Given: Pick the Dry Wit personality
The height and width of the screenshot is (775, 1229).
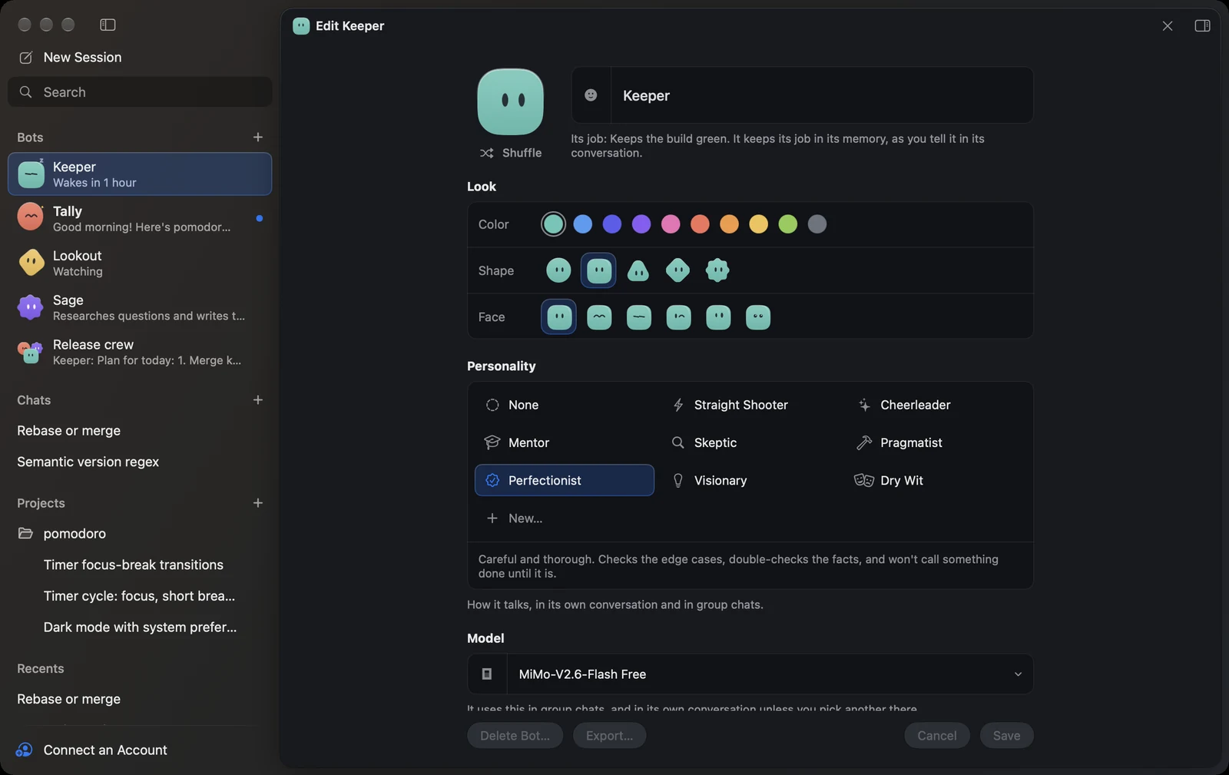Looking at the screenshot, I should tap(936, 480).
